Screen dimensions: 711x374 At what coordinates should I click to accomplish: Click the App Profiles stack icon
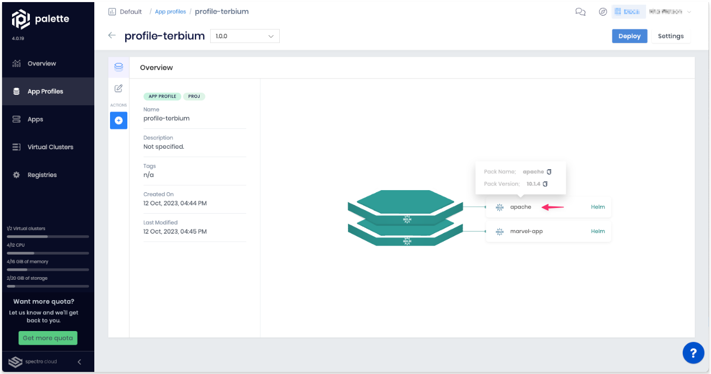16,91
